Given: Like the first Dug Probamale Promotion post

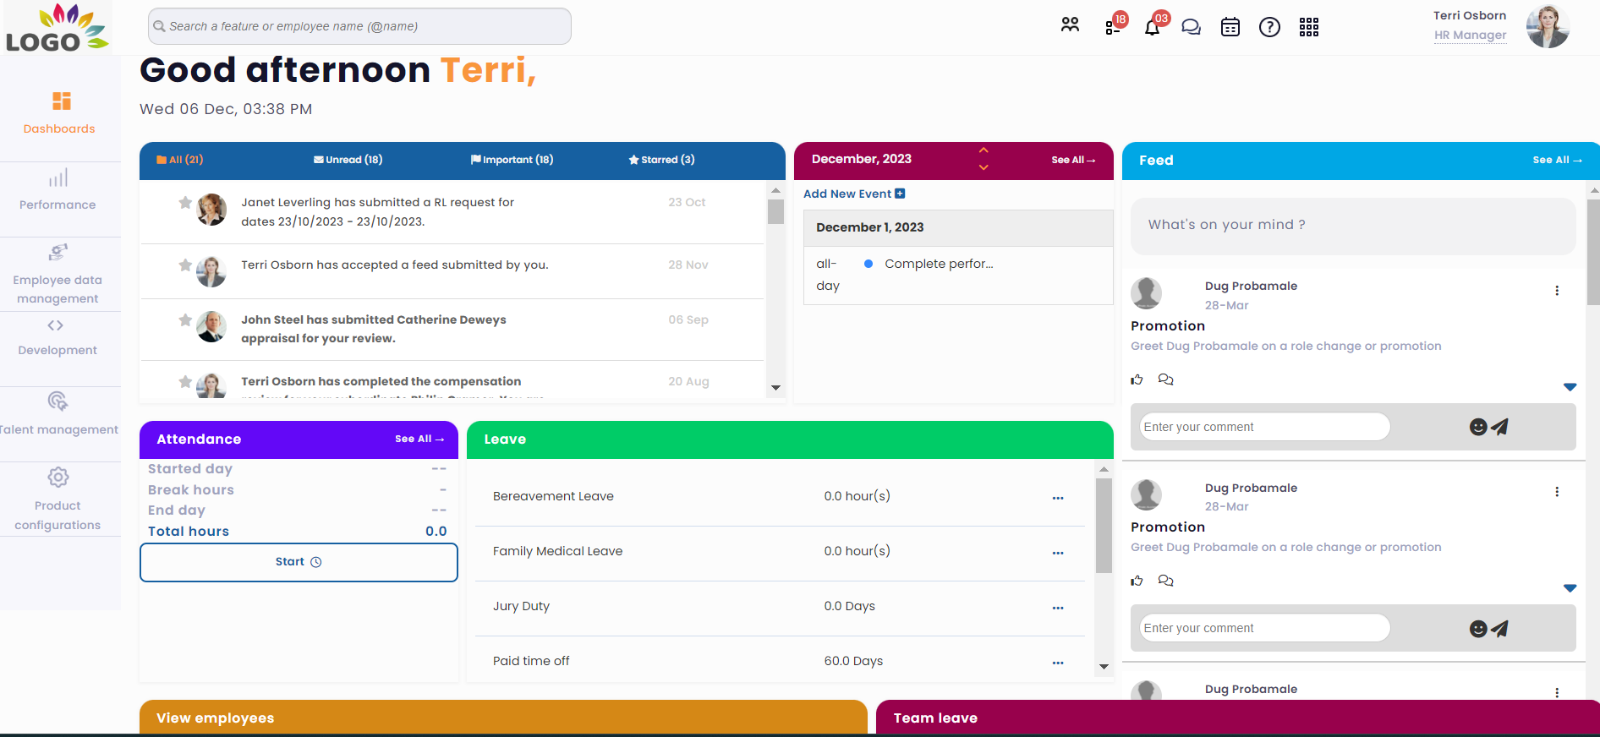Looking at the screenshot, I should [1137, 379].
